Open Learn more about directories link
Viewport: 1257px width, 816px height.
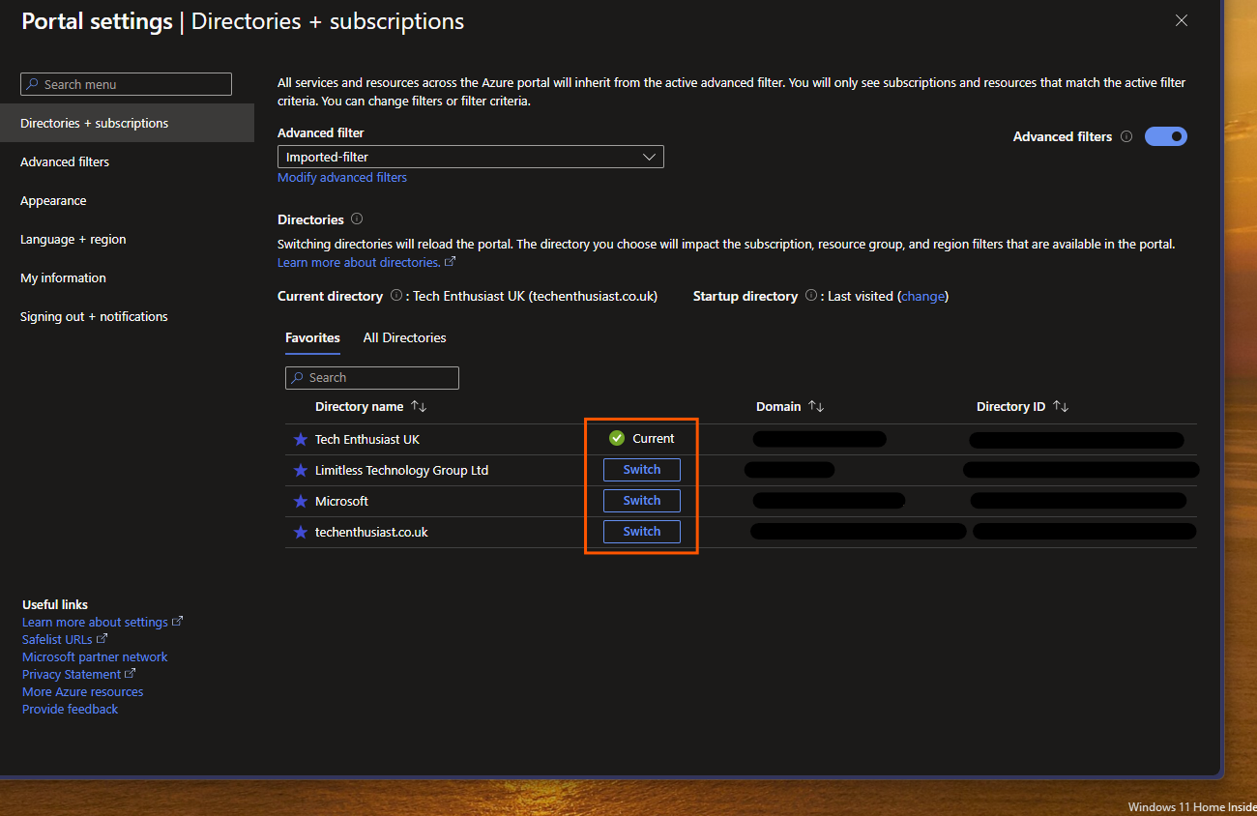tap(366, 263)
